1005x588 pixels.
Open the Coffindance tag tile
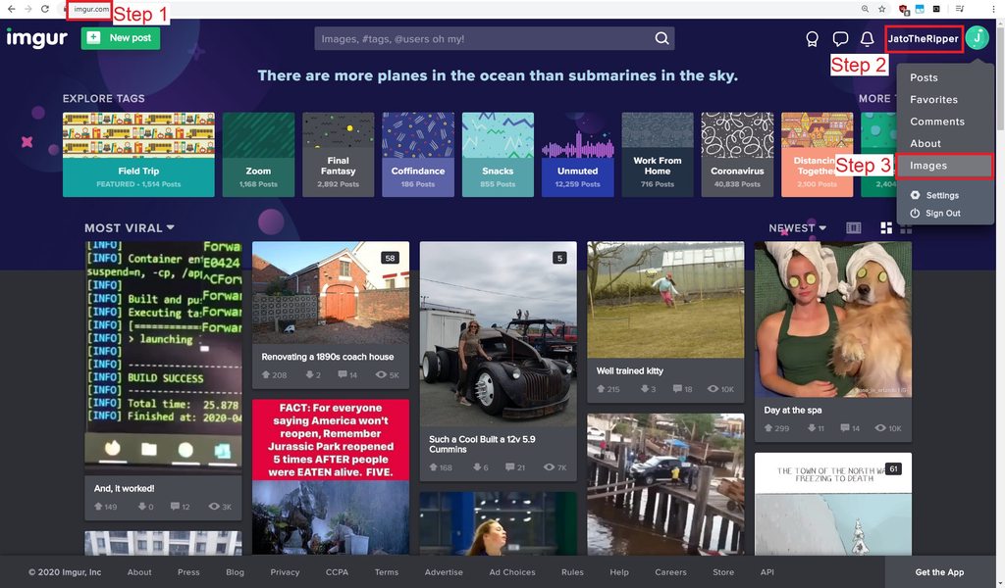click(x=418, y=154)
